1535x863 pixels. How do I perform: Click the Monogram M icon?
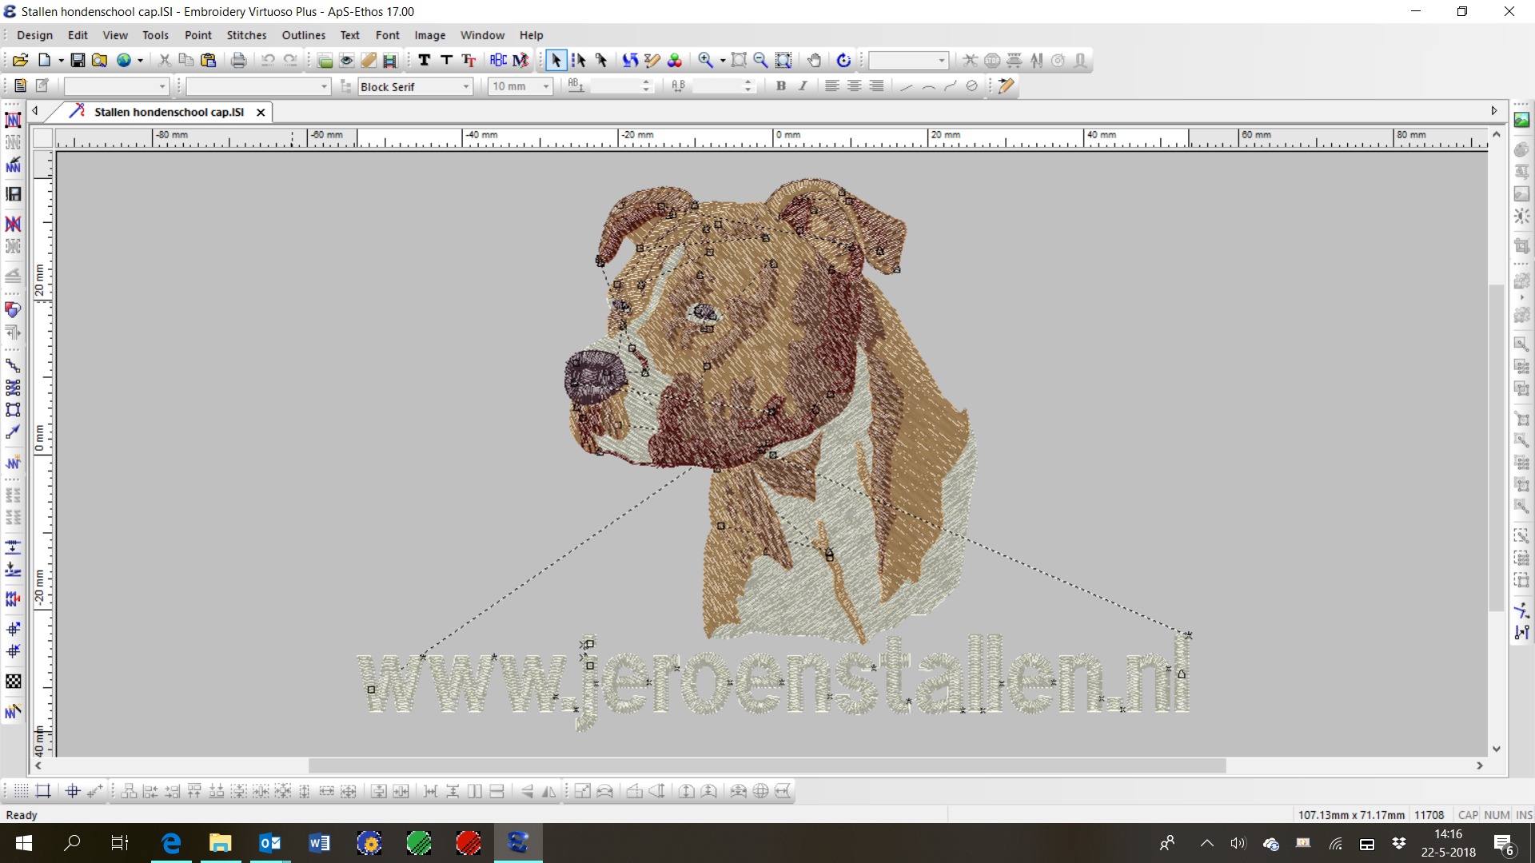[x=520, y=60]
